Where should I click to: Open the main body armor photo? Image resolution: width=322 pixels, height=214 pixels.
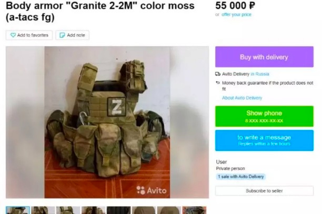click(107, 123)
